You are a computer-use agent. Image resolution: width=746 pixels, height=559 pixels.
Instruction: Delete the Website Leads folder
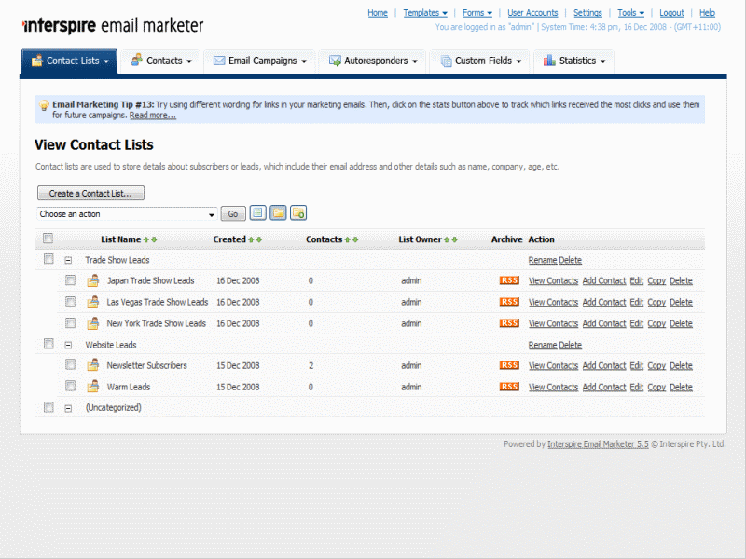pos(571,345)
